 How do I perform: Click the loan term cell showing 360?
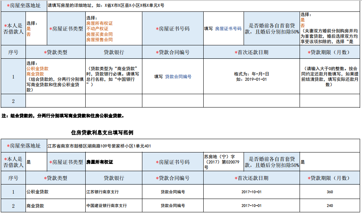330,192
